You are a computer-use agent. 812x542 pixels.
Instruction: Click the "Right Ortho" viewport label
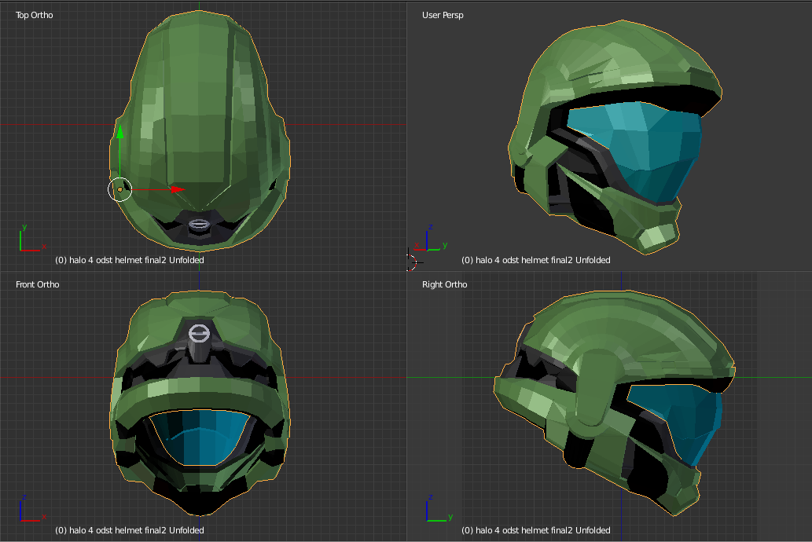coord(444,284)
